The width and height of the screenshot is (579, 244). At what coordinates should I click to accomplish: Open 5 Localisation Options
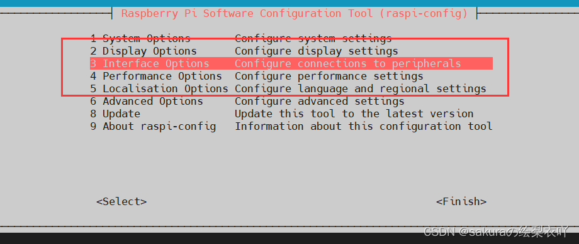[159, 88]
